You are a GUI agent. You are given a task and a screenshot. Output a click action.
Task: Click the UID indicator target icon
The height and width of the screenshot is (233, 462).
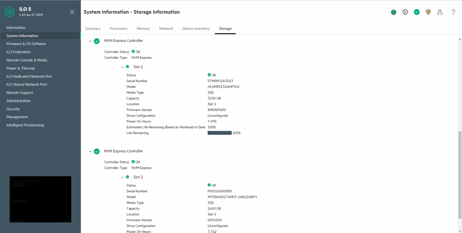405,12
